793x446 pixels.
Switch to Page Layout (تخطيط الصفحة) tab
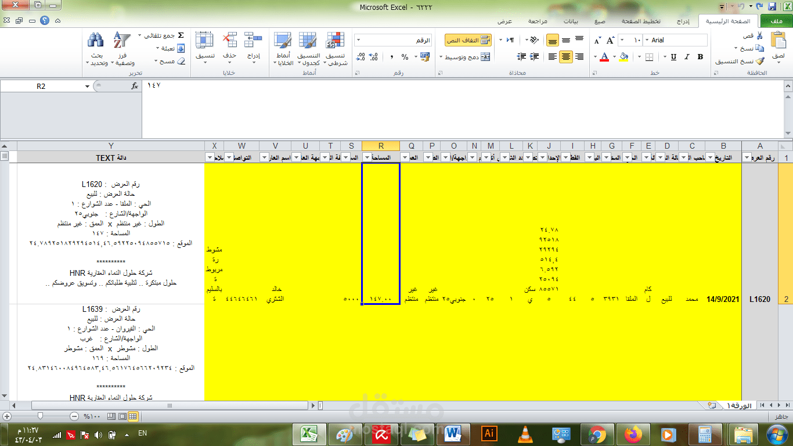point(641,21)
